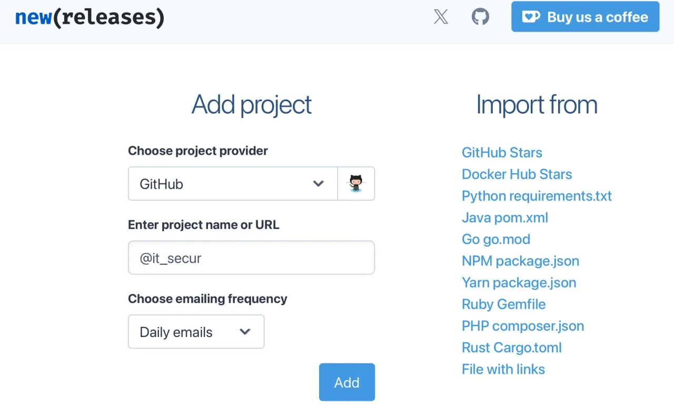Choose Java pom.xml import link

[504, 218]
